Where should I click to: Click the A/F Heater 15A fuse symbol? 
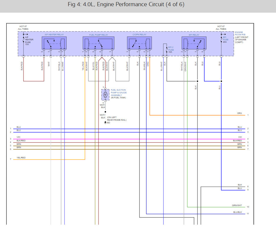[24, 39]
